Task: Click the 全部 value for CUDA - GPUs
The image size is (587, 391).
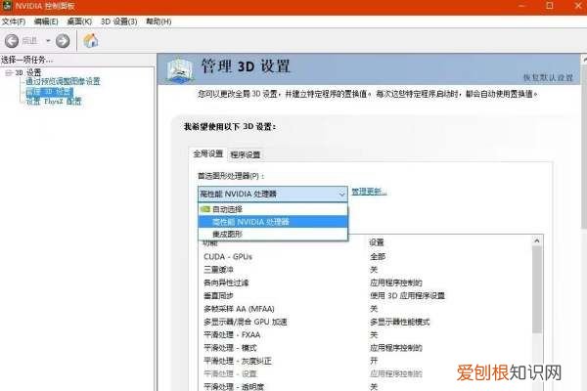Action: [378, 257]
